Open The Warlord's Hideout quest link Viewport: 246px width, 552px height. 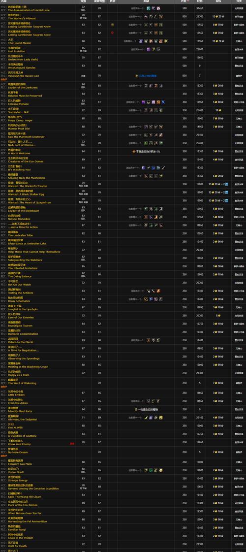pyautogui.click(x=22, y=18)
